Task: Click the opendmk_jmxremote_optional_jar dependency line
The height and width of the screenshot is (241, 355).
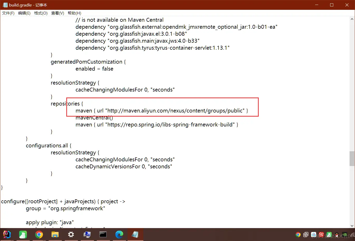Action: (x=176, y=27)
